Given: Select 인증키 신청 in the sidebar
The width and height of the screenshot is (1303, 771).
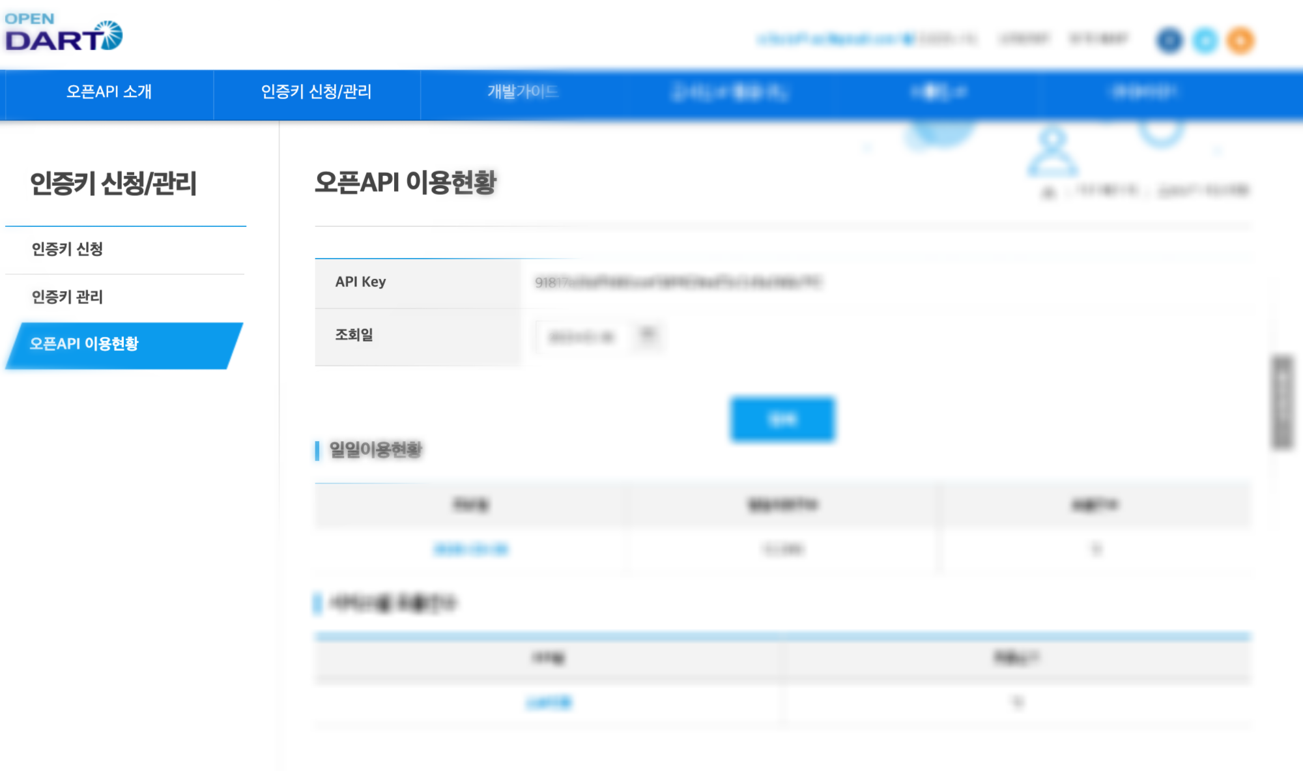Looking at the screenshot, I should [67, 249].
